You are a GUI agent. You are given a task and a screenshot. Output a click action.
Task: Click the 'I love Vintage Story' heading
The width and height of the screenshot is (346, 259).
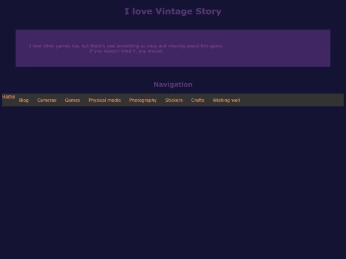173,12
